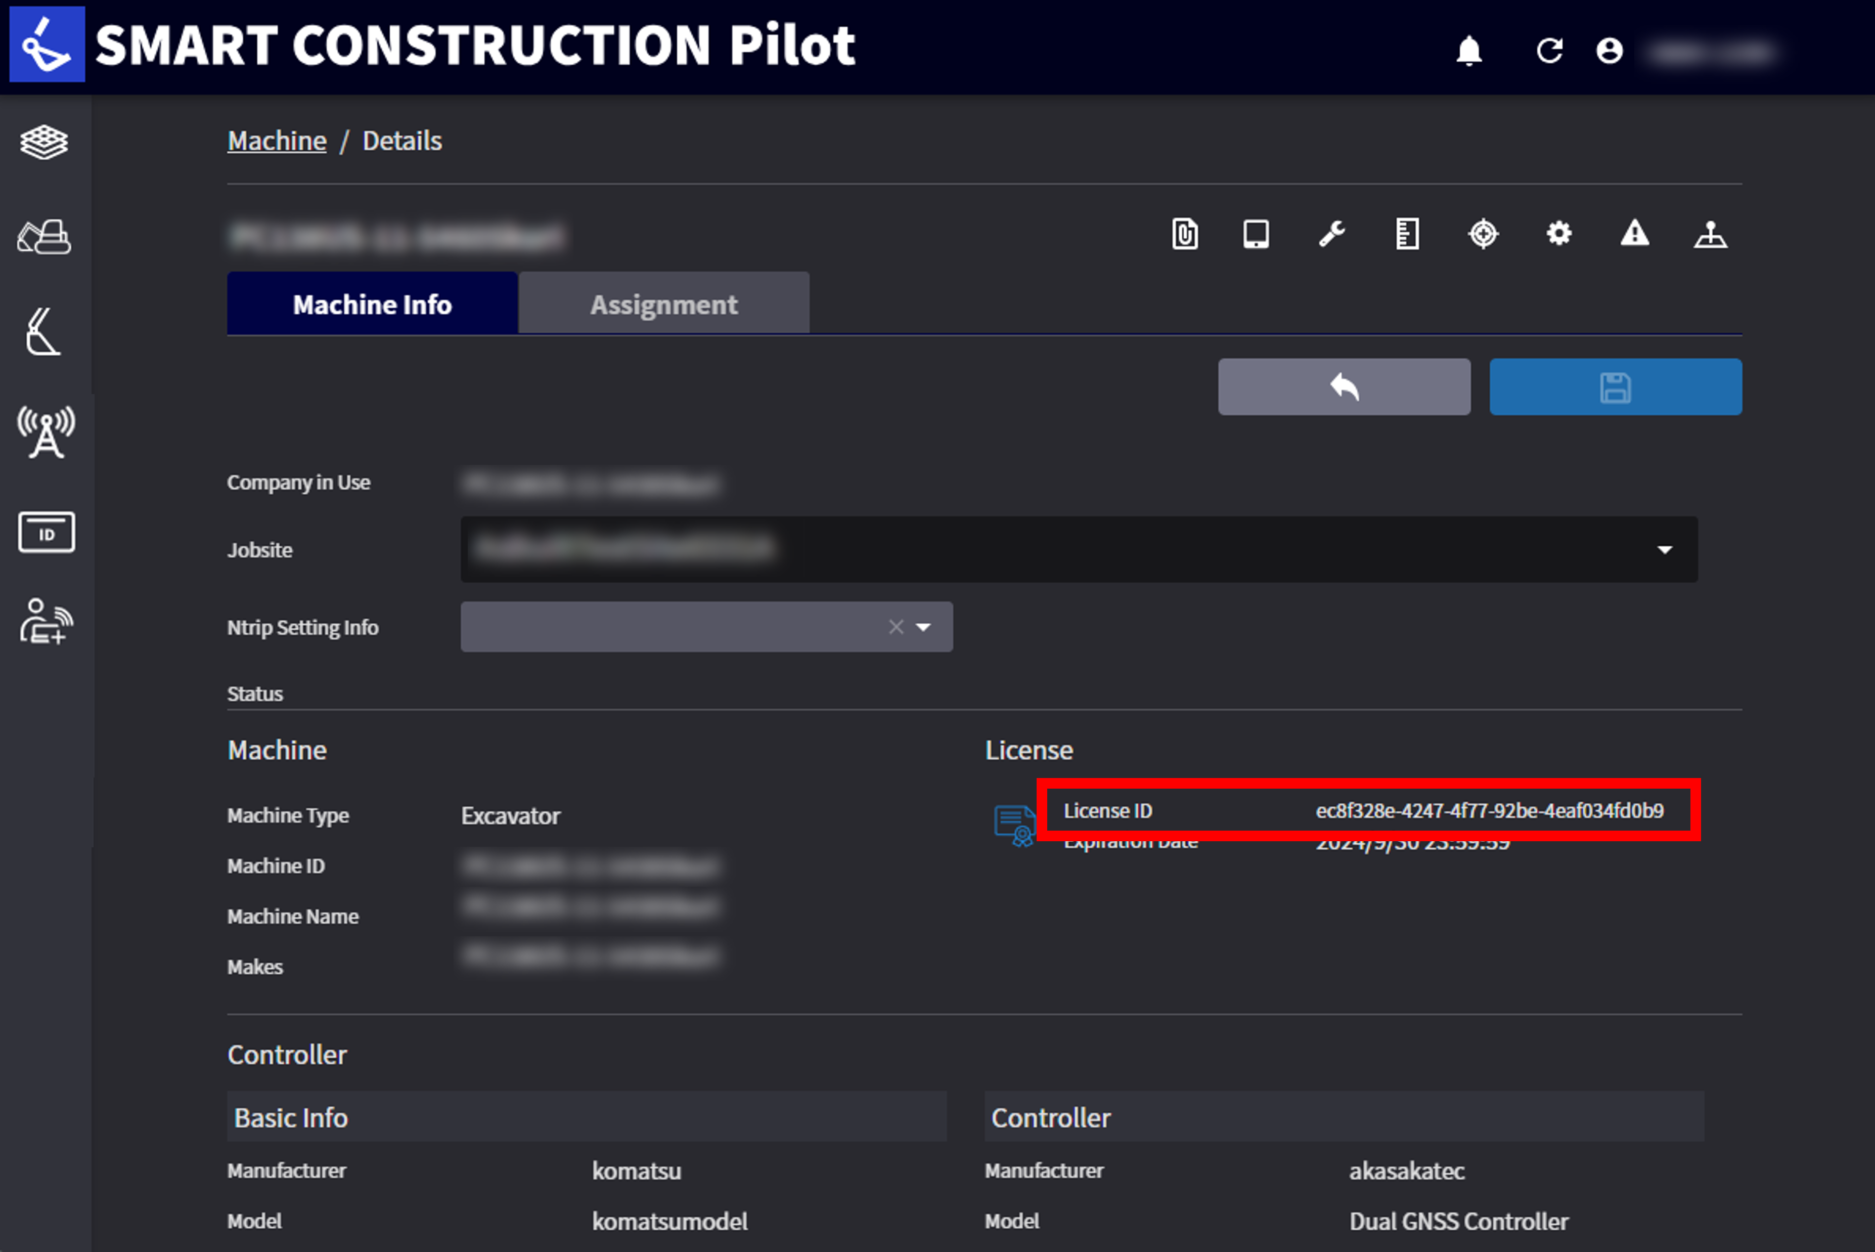Image resolution: width=1875 pixels, height=1252 pixels.
Task: Switch to Assignment tab
Action: pyautogui.click(x=663, y=304)
